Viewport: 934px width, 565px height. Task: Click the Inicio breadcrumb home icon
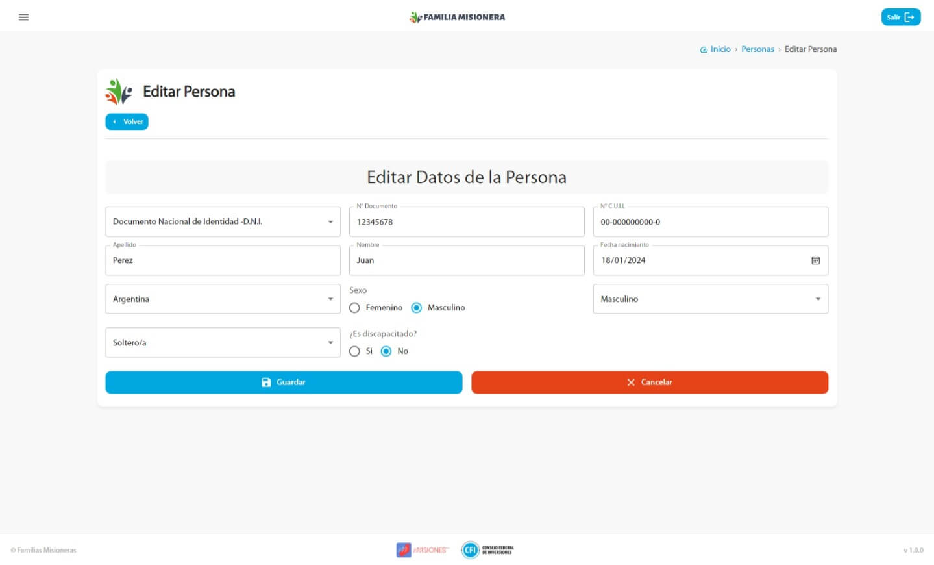704,49
